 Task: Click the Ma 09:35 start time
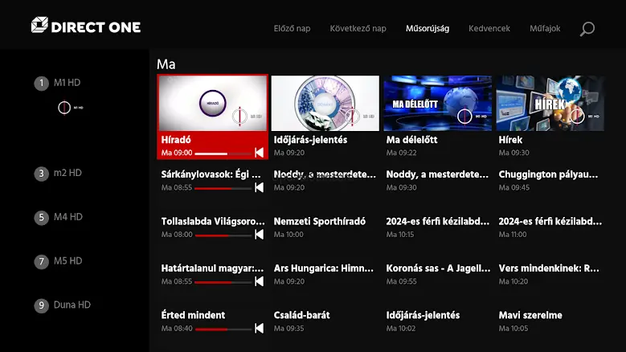[x=288, y=329]
